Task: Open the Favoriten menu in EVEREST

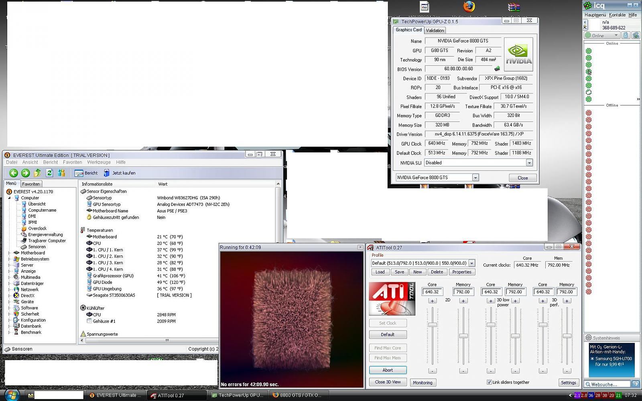Action: click(x=72, y=162)
